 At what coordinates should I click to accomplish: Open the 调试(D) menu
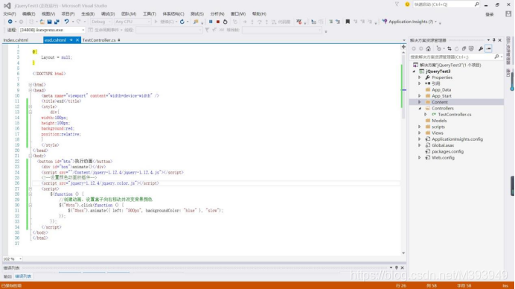(108, 14)
